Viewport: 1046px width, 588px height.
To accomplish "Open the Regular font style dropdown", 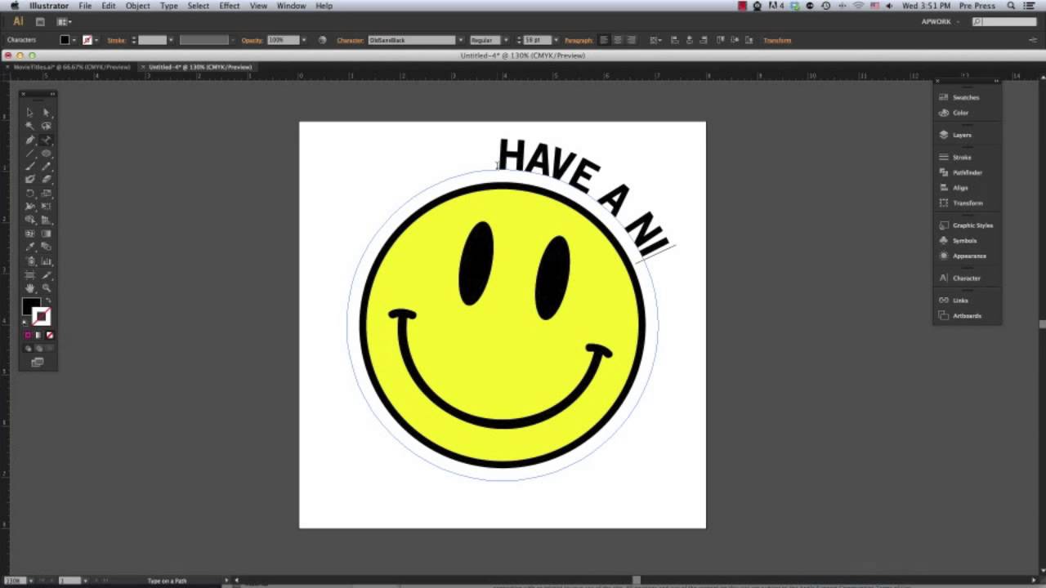I will coord(505,40).
